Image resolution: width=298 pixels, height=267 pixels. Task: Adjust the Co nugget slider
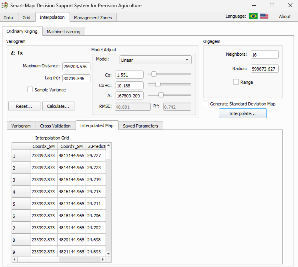pos(153,74)
